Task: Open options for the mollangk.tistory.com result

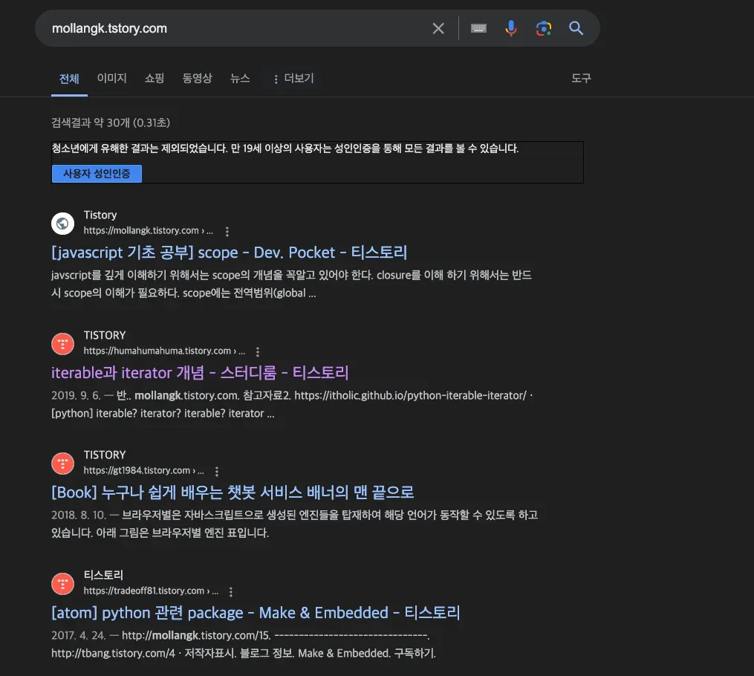Action: [227, 231]
